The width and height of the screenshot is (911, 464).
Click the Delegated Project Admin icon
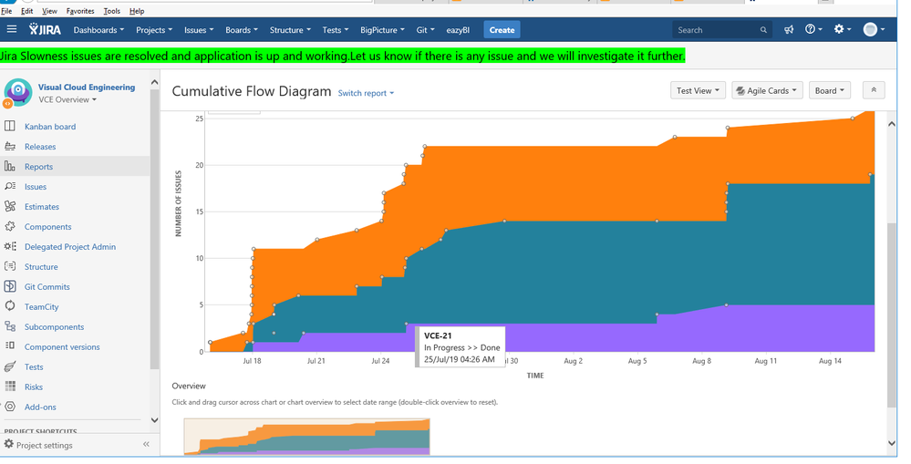(x=10, y=246)
